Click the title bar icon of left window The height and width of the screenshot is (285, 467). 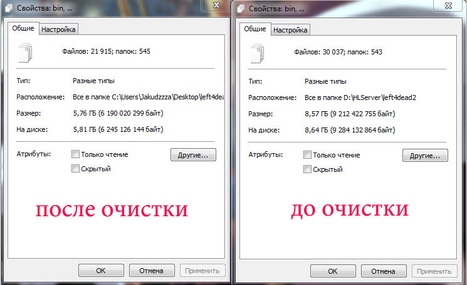coord(9,8)
